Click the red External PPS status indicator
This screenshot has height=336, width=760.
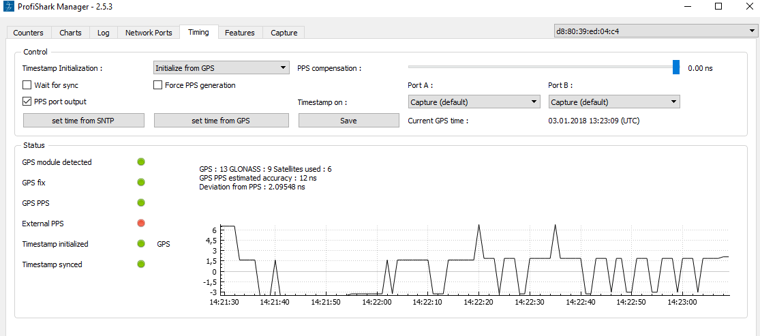141,224
